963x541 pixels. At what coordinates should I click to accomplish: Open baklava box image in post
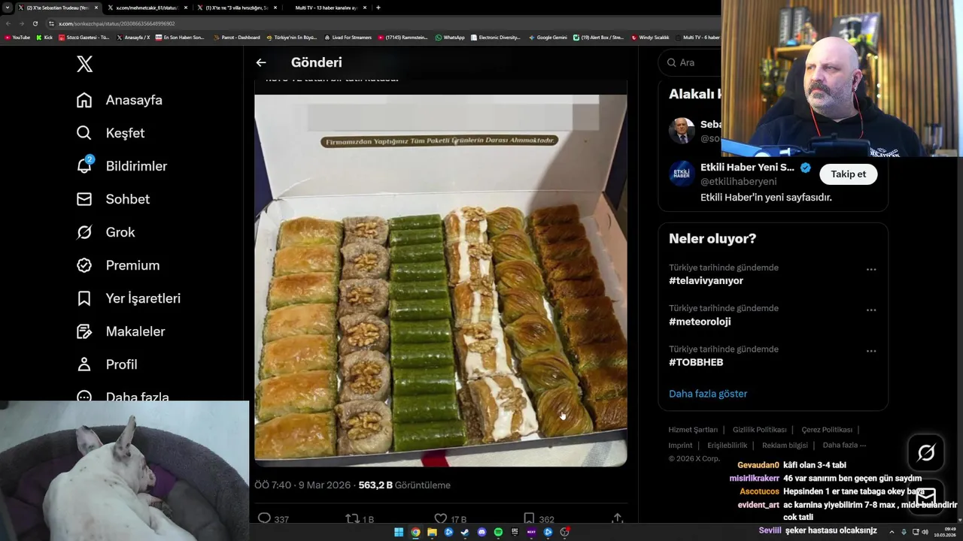(440, 280)
